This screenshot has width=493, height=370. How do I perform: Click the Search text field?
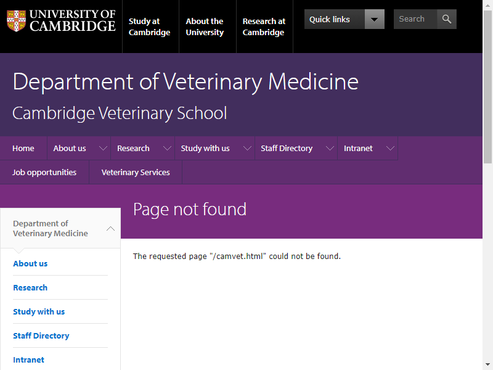(415, 19)
